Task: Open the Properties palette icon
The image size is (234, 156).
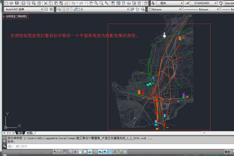Action: pyautogui.click(x=113, y=3)
